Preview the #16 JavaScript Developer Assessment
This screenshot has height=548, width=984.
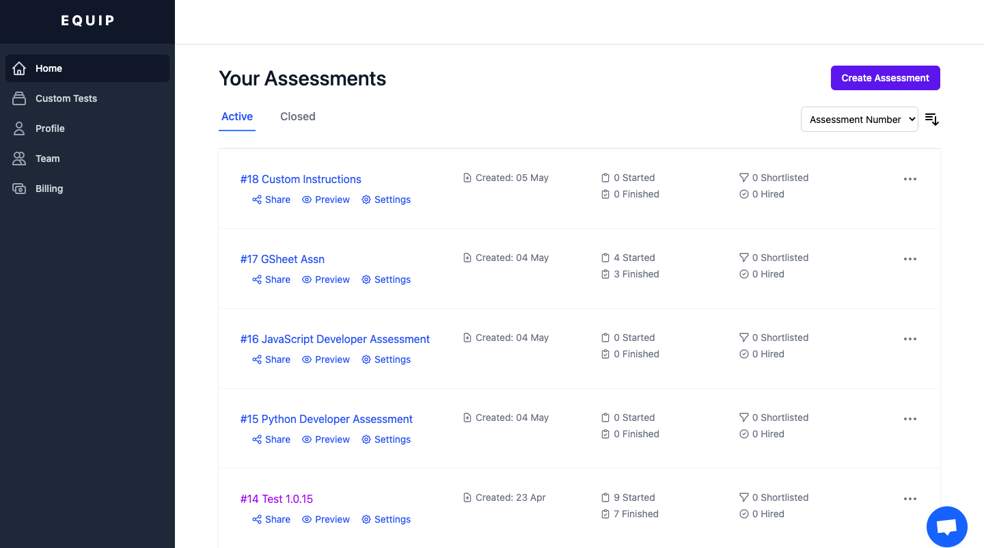[x=326, y=359]
